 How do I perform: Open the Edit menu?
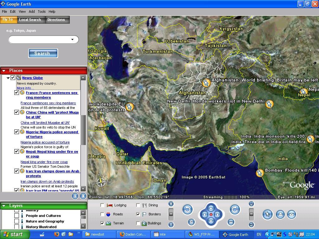coord(13,12)
